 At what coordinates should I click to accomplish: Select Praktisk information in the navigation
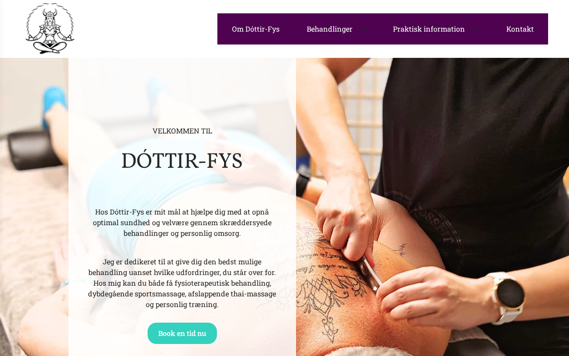click(429, 29)
